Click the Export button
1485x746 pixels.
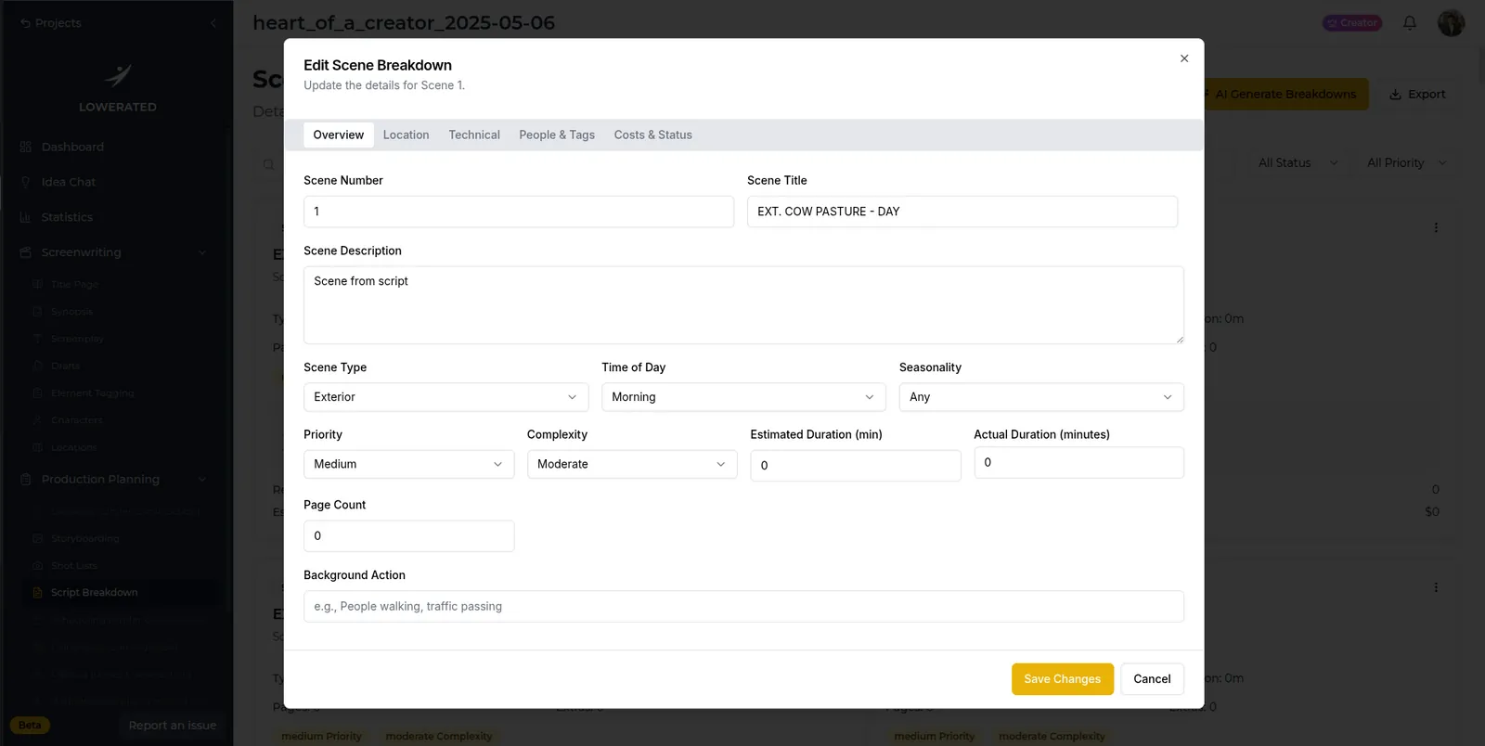pyautogui.click(x=1417, y=95)
